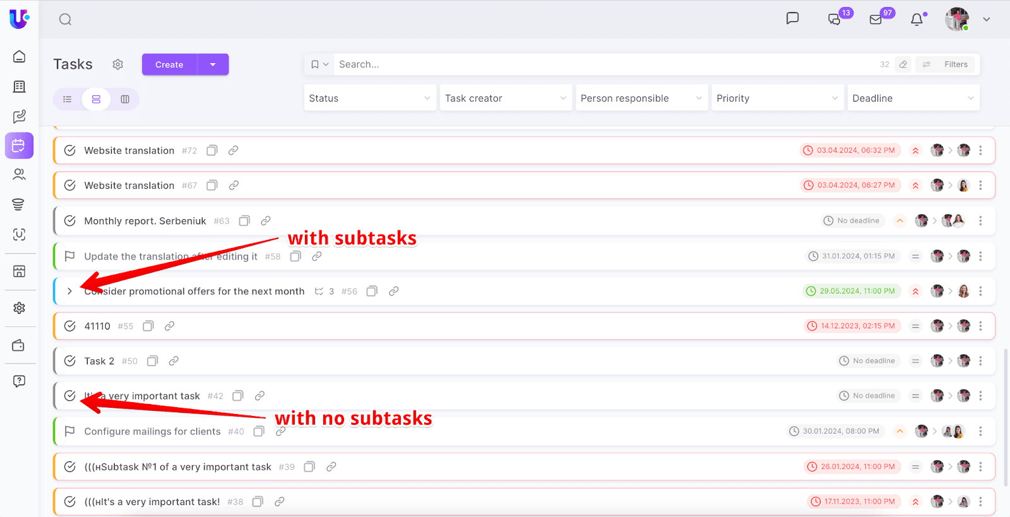Toggle completion of Monthly report. Serbeniuk
The width and height of the screenshot is (1010, 517).
click(70, 221)
